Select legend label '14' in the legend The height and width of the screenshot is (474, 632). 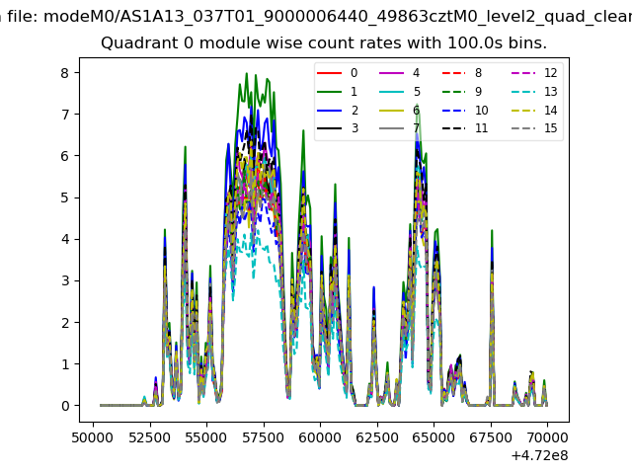click(x=551, y=111)
